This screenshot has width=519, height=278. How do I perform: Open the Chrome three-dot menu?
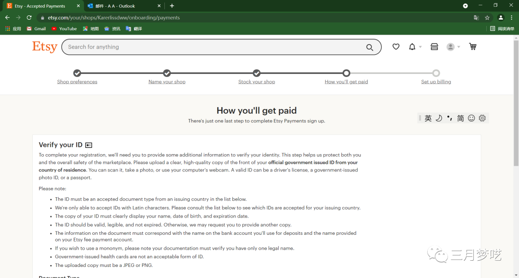point(512,18)
